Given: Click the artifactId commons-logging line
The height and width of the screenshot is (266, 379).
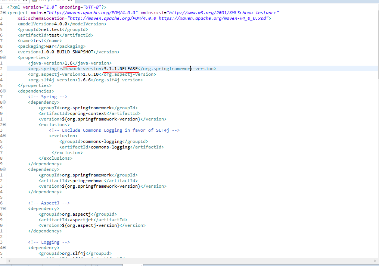Looking at the screenshot, I should point(112,147).
